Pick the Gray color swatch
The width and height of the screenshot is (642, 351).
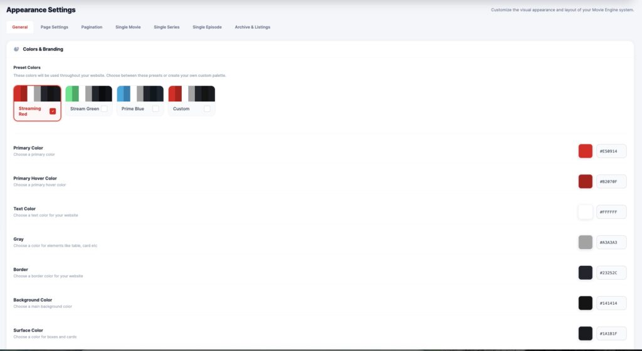tap(585, 242)
